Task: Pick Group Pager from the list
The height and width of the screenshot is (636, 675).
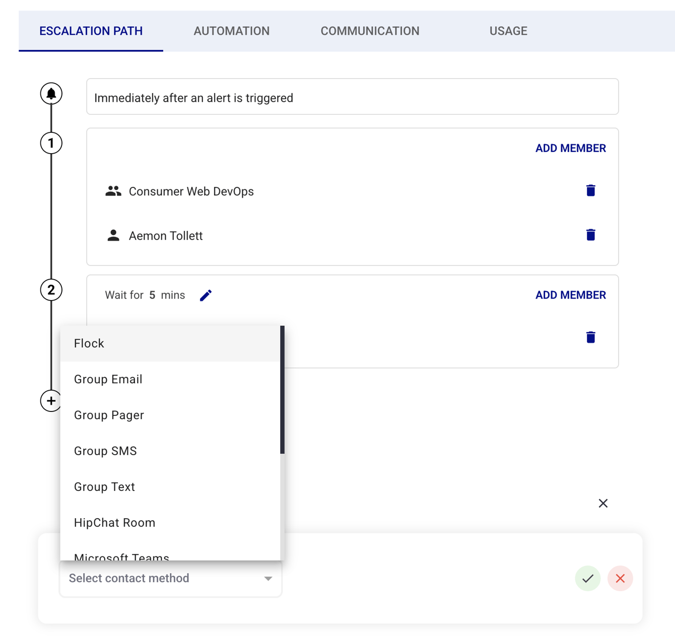Action: pyautogui.click(x=109, y=415)
